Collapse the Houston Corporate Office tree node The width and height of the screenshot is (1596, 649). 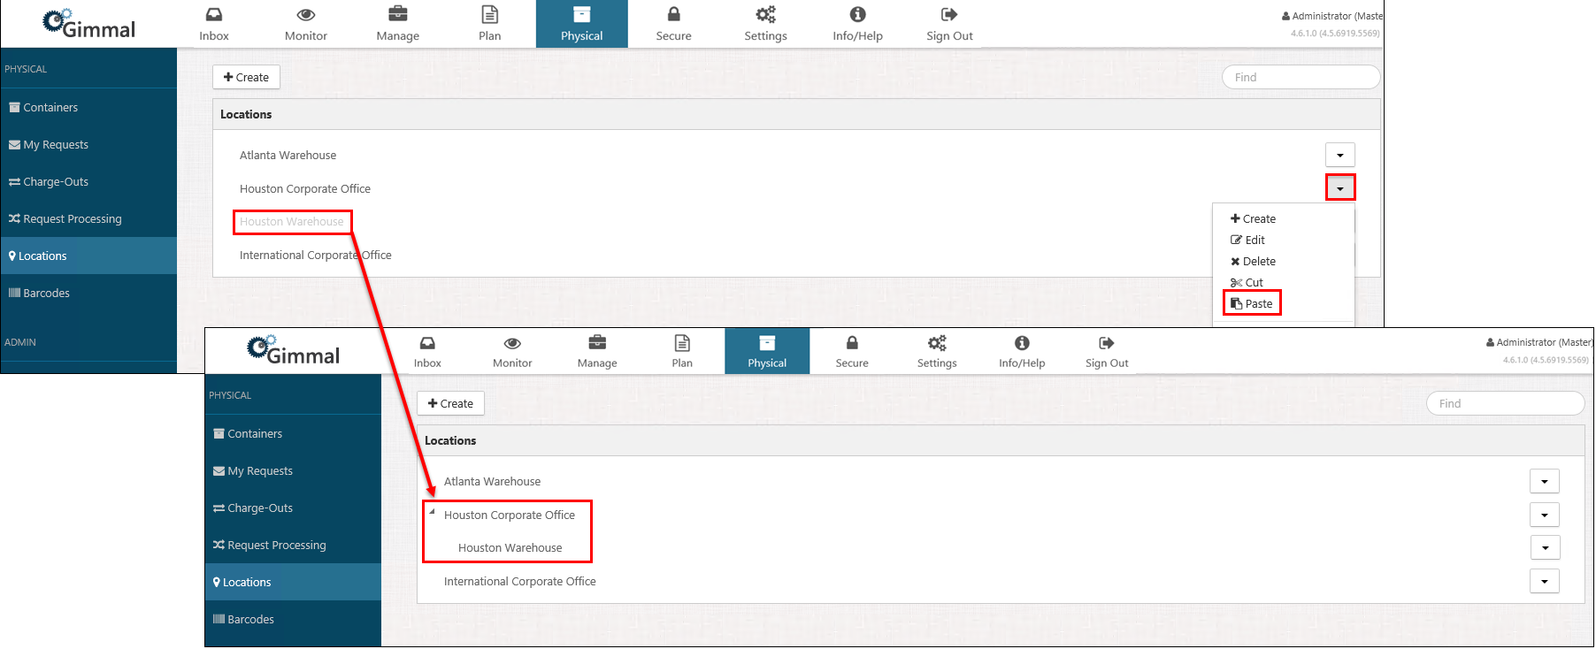pyautogui.click(x=432, y=512)
